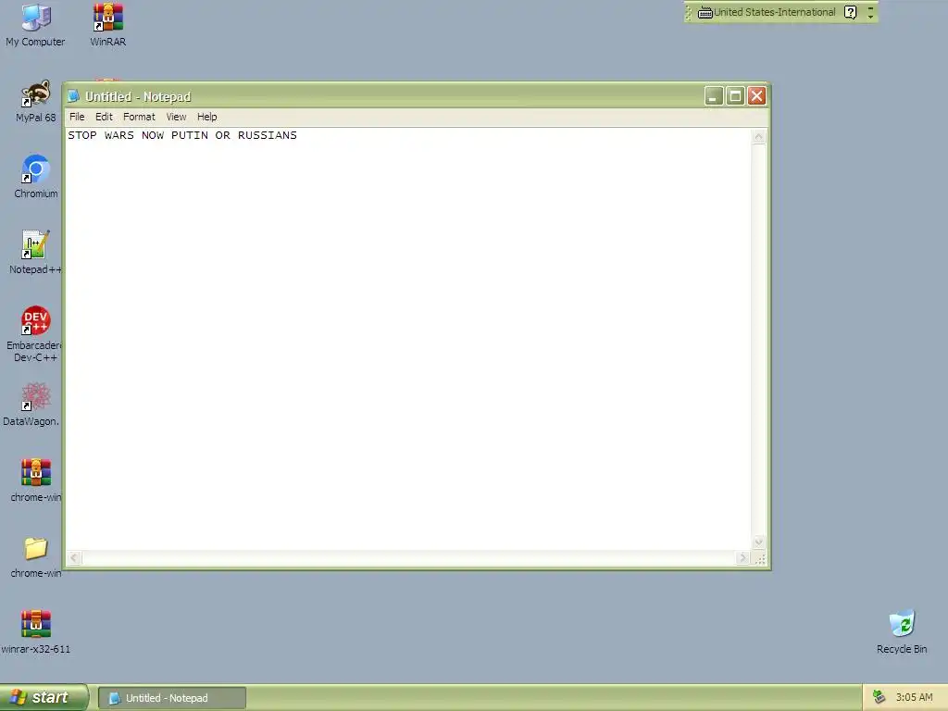The width and height of the screenshot is (948, 711).
Task: Click the language bar keyboard icon
Action: 705,12
